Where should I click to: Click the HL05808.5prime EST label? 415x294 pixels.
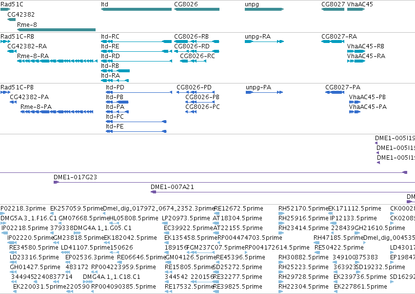[x=134, y=218]
